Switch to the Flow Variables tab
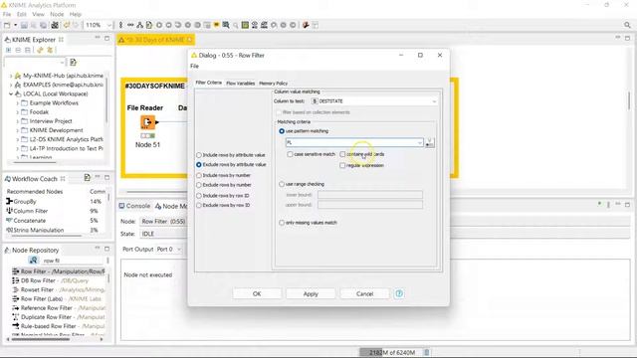The width and height of the screenshot is (637, 358). 240,84
